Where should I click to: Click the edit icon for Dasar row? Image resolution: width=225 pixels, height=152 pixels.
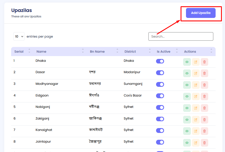point(196,73)
